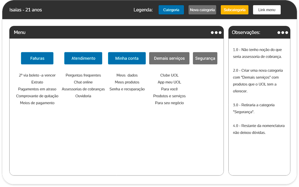299x187 pixels.
Task: Open Perguntas frequentes link
Action: [83, 75]
